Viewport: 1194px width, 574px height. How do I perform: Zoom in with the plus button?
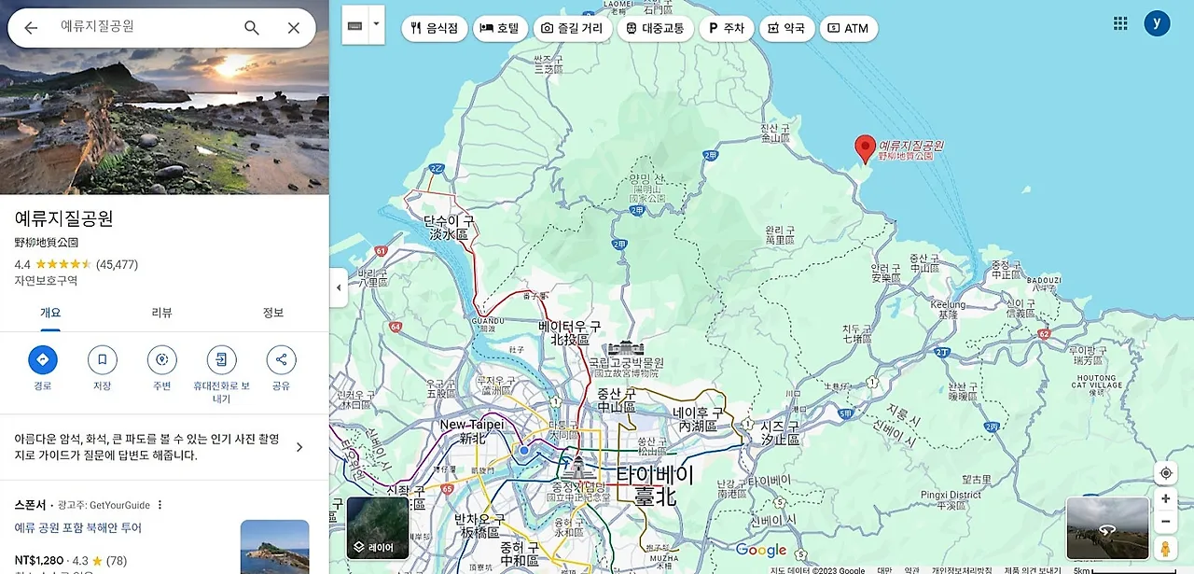[x=1165, y=499]
